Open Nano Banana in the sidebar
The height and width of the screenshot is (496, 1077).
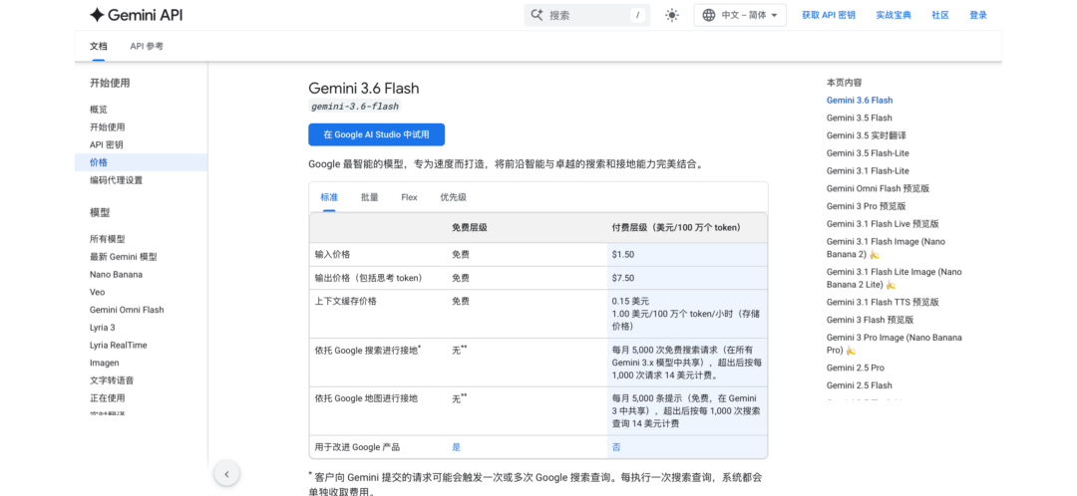(116, 275)
